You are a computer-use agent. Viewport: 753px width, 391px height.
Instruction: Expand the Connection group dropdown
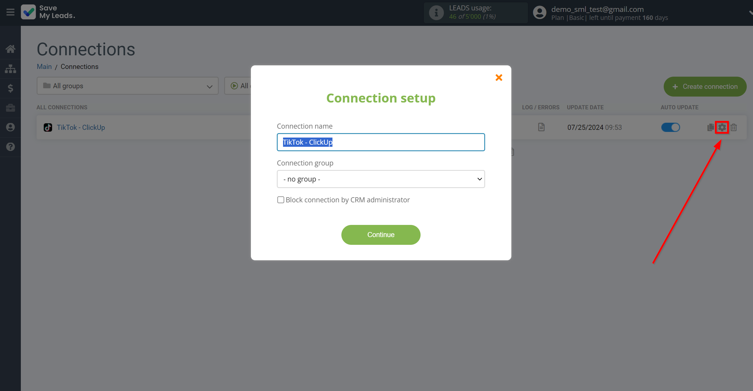tap(380, 179)
